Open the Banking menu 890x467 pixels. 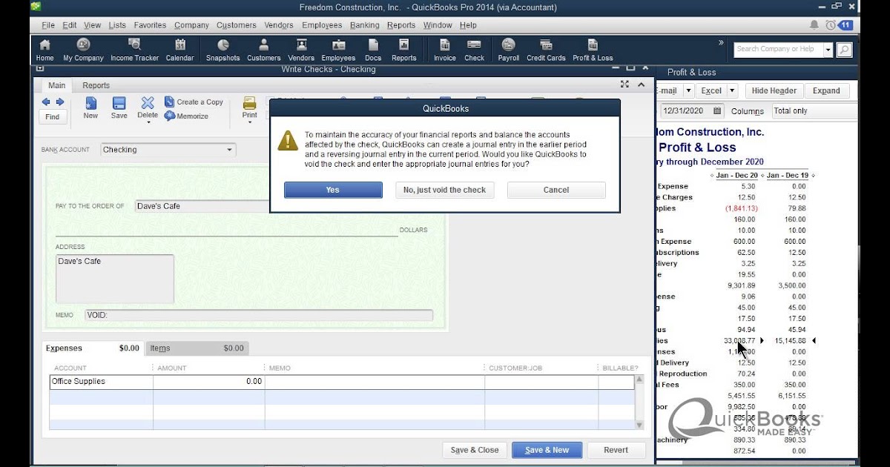364,25
